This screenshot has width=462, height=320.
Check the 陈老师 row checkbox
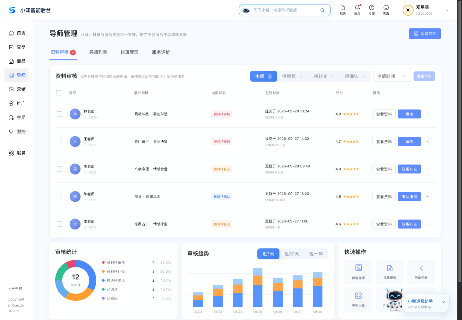coord(59,196)
